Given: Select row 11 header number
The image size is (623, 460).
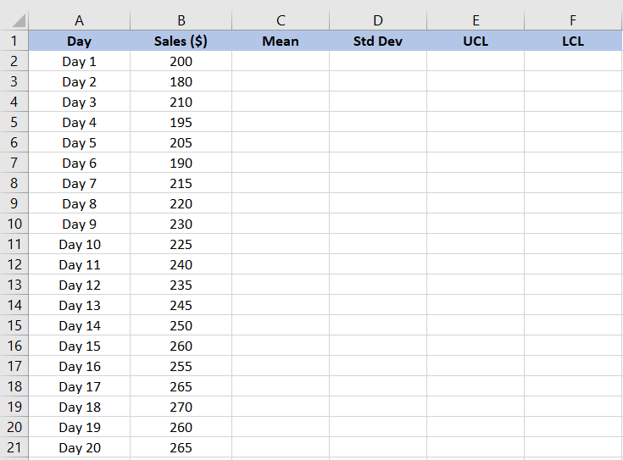Looking at the screenshot, I should (14, 244).
